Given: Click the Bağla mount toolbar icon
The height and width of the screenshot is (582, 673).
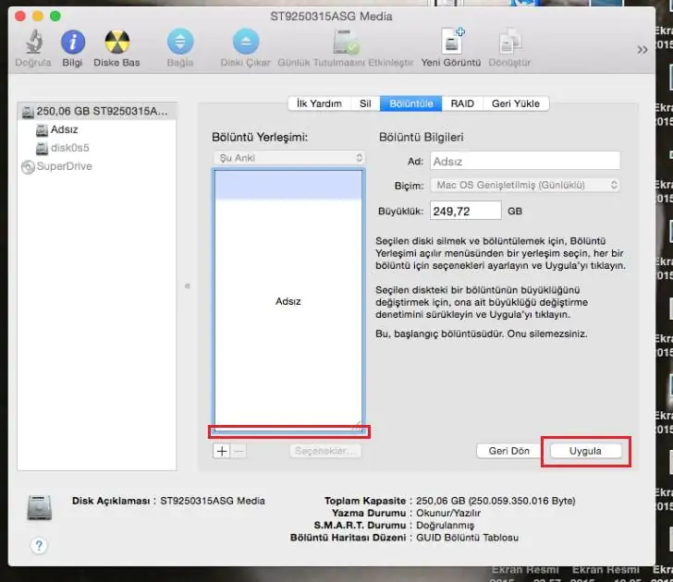Looking at the screenshot, I should click(x=180, y=42).
